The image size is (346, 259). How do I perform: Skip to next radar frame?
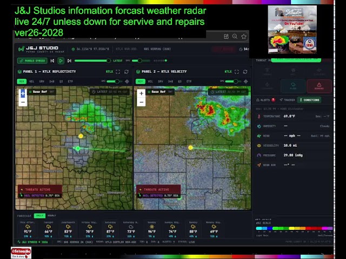(69, 60)
